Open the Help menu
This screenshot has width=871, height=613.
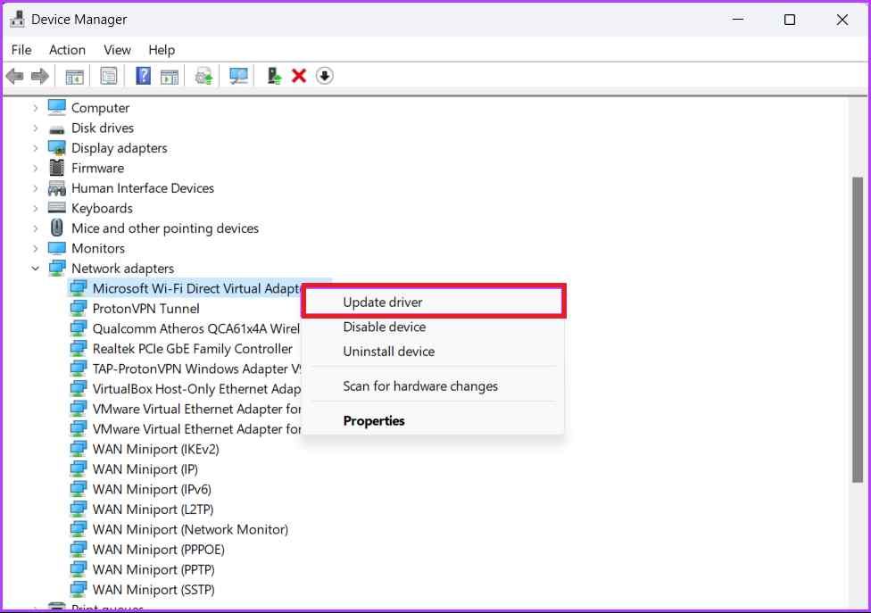click(162, 50)
